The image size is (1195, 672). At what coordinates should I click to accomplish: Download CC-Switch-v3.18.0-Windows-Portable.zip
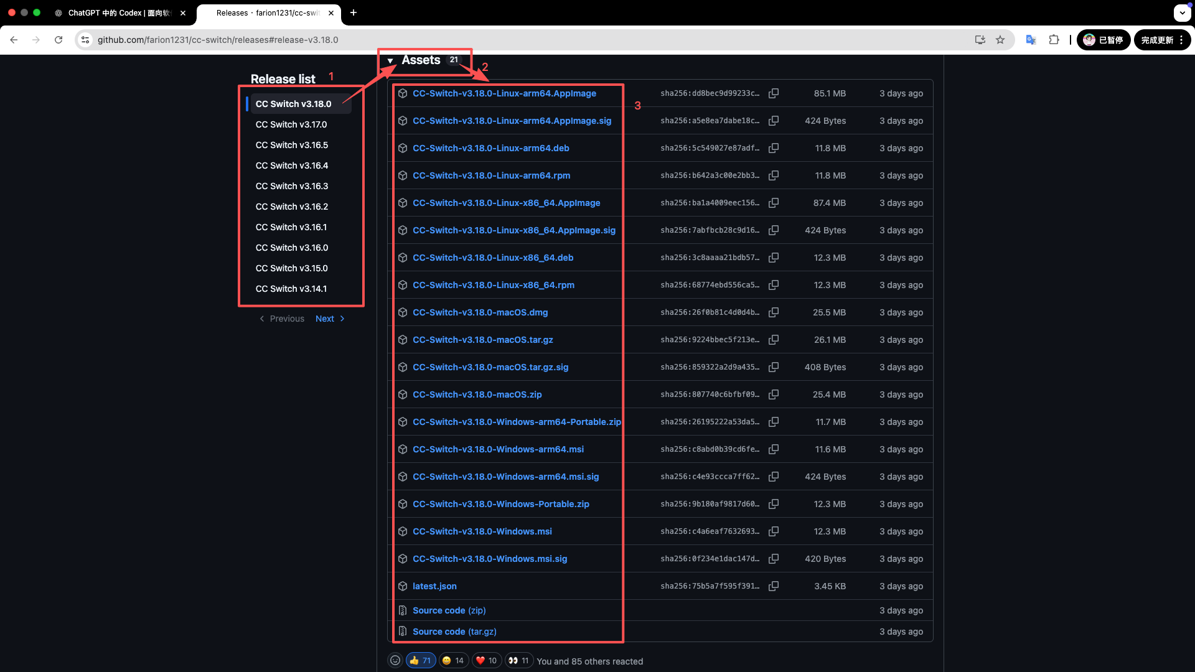coord(501,504)
